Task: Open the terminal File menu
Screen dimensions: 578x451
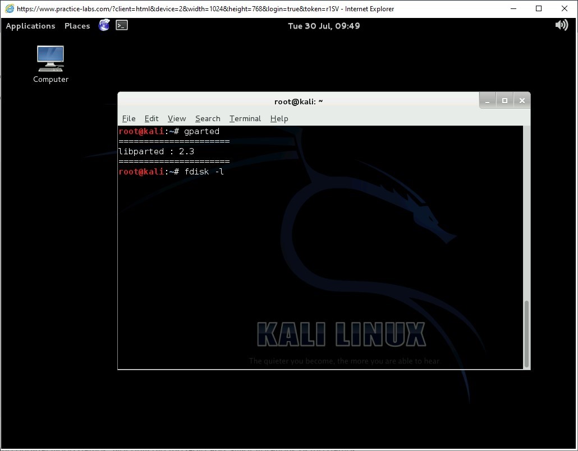Action: [129, 118]
